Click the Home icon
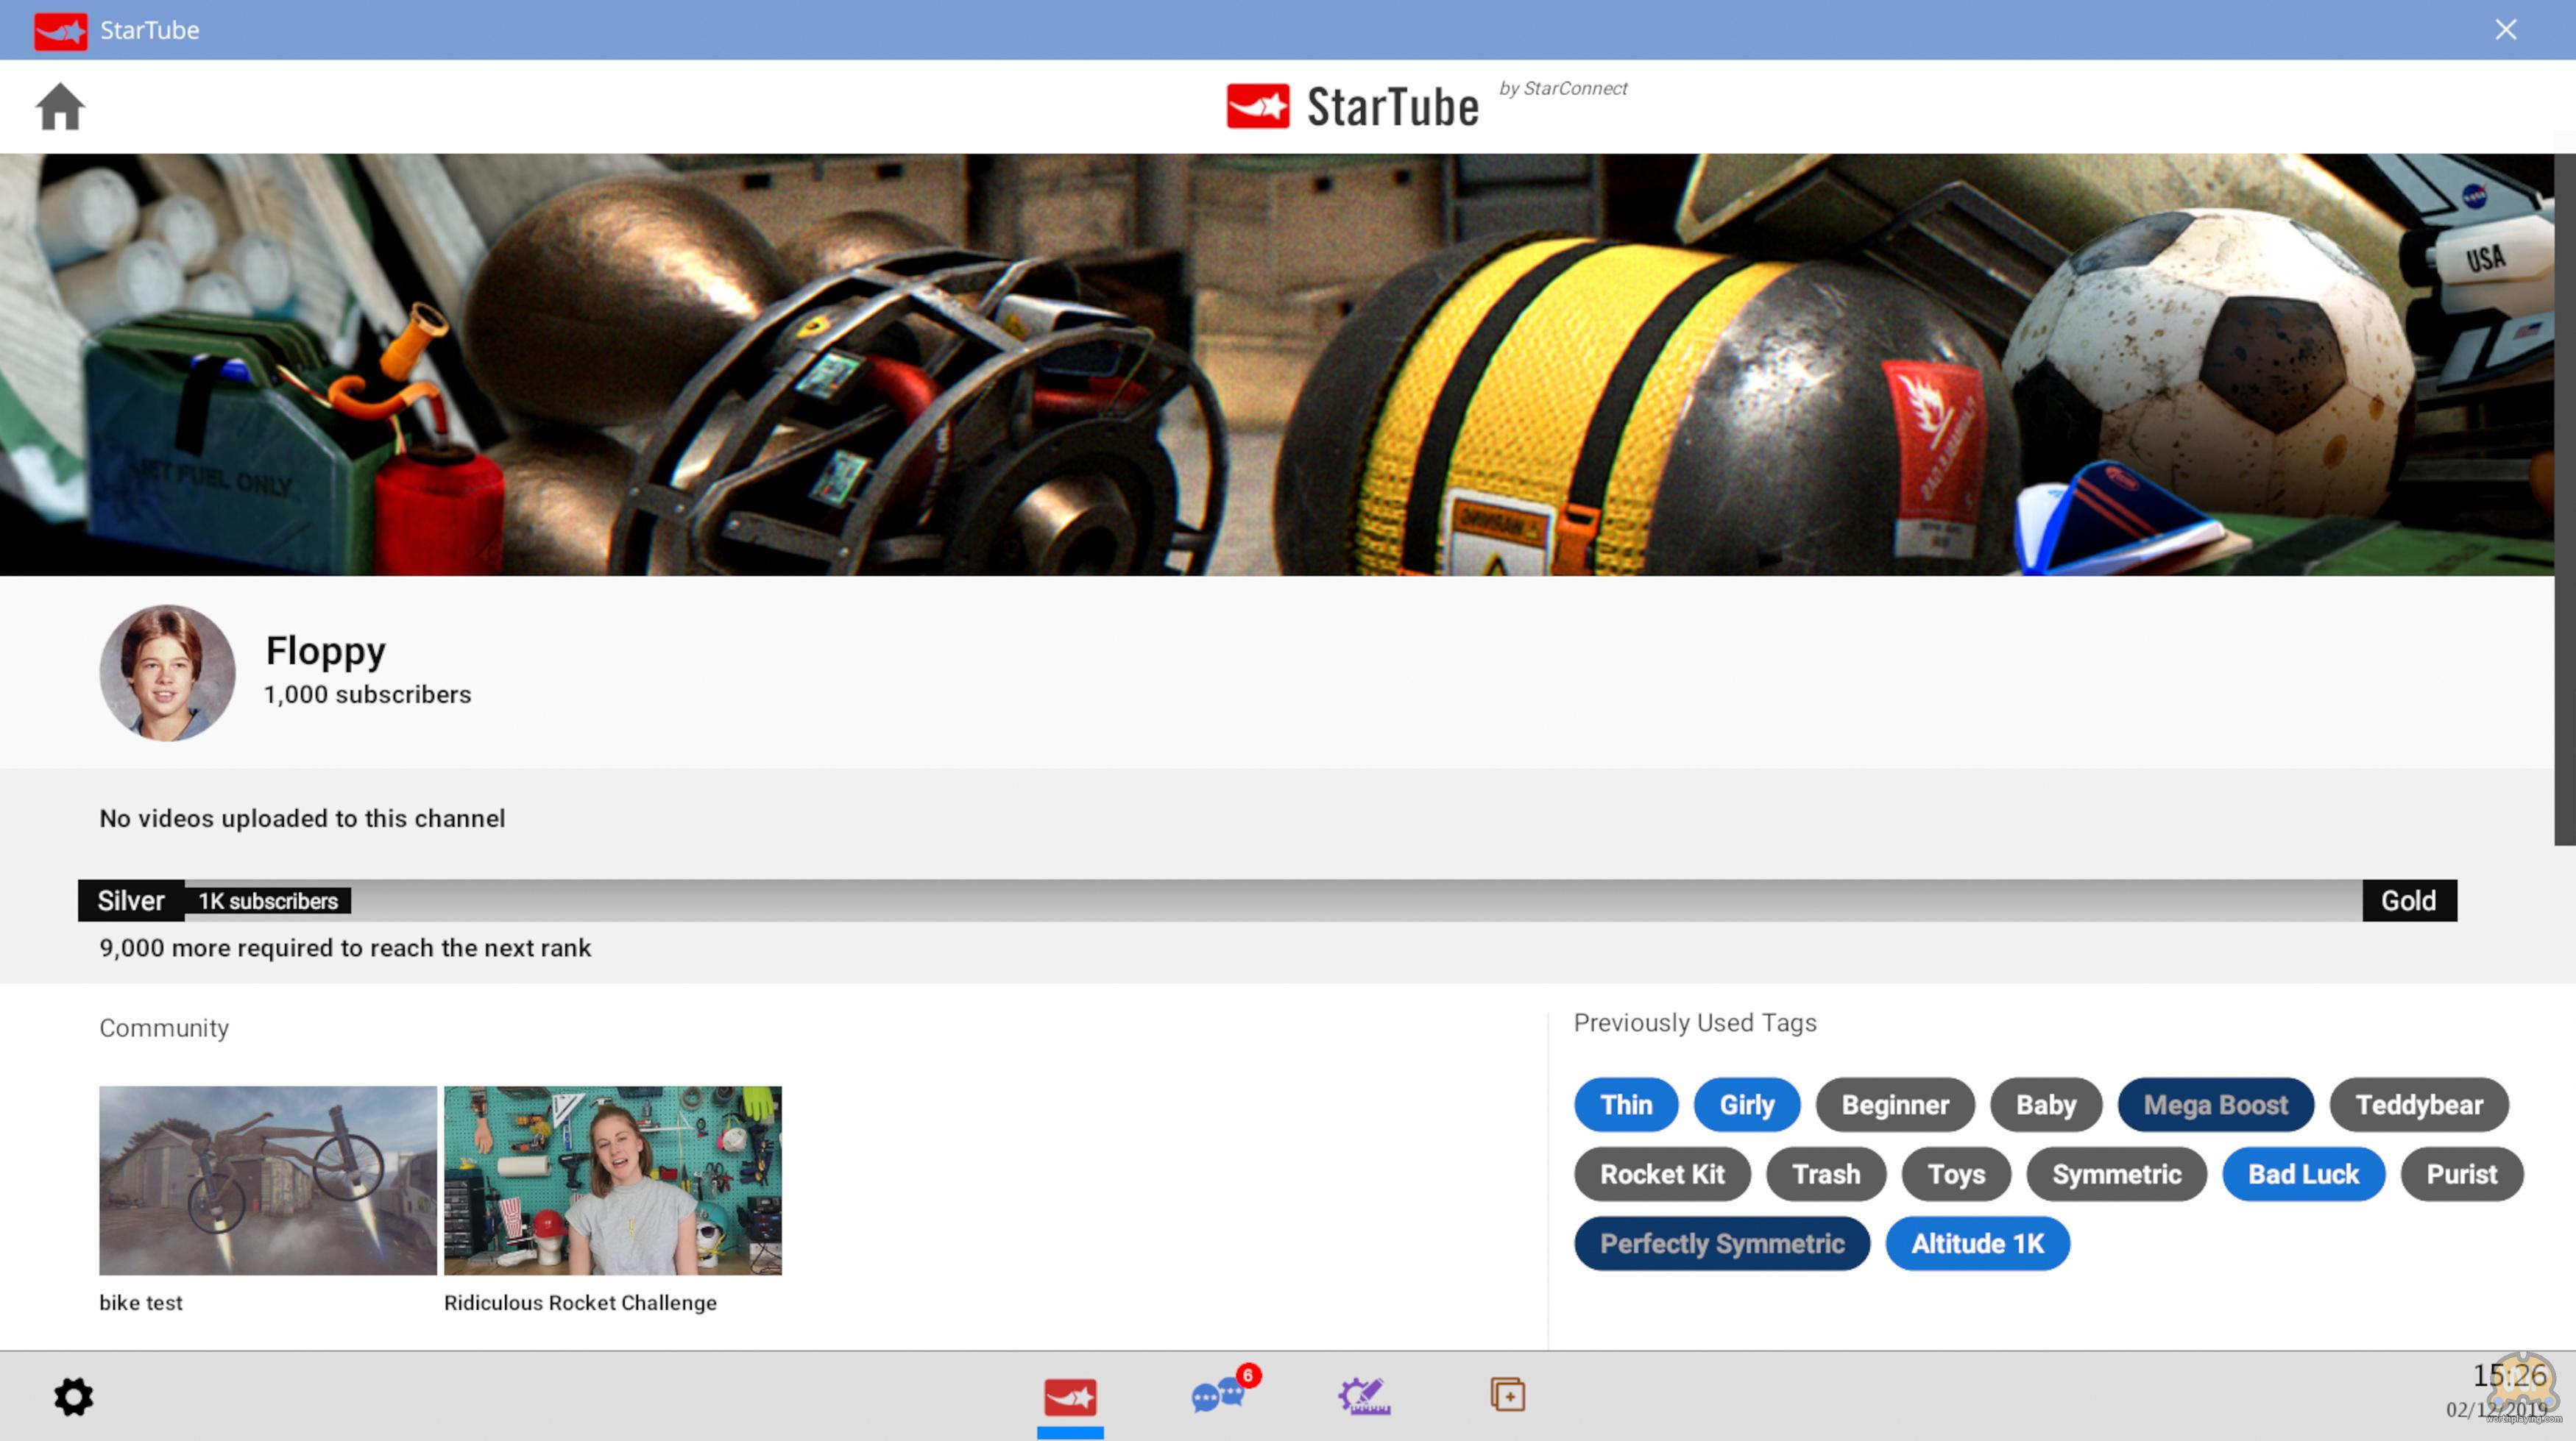Screen dimensions: 2576x1441 60,106
